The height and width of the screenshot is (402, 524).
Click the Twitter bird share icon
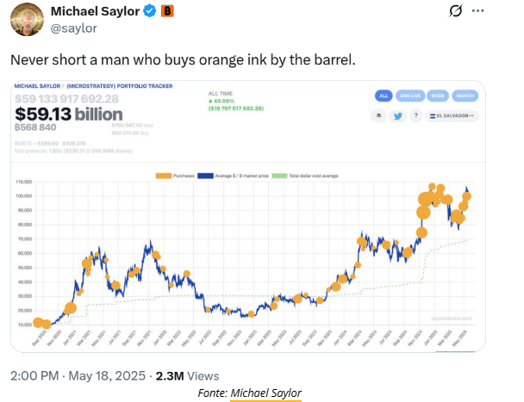pyautogui.click(x=397, y=116)
